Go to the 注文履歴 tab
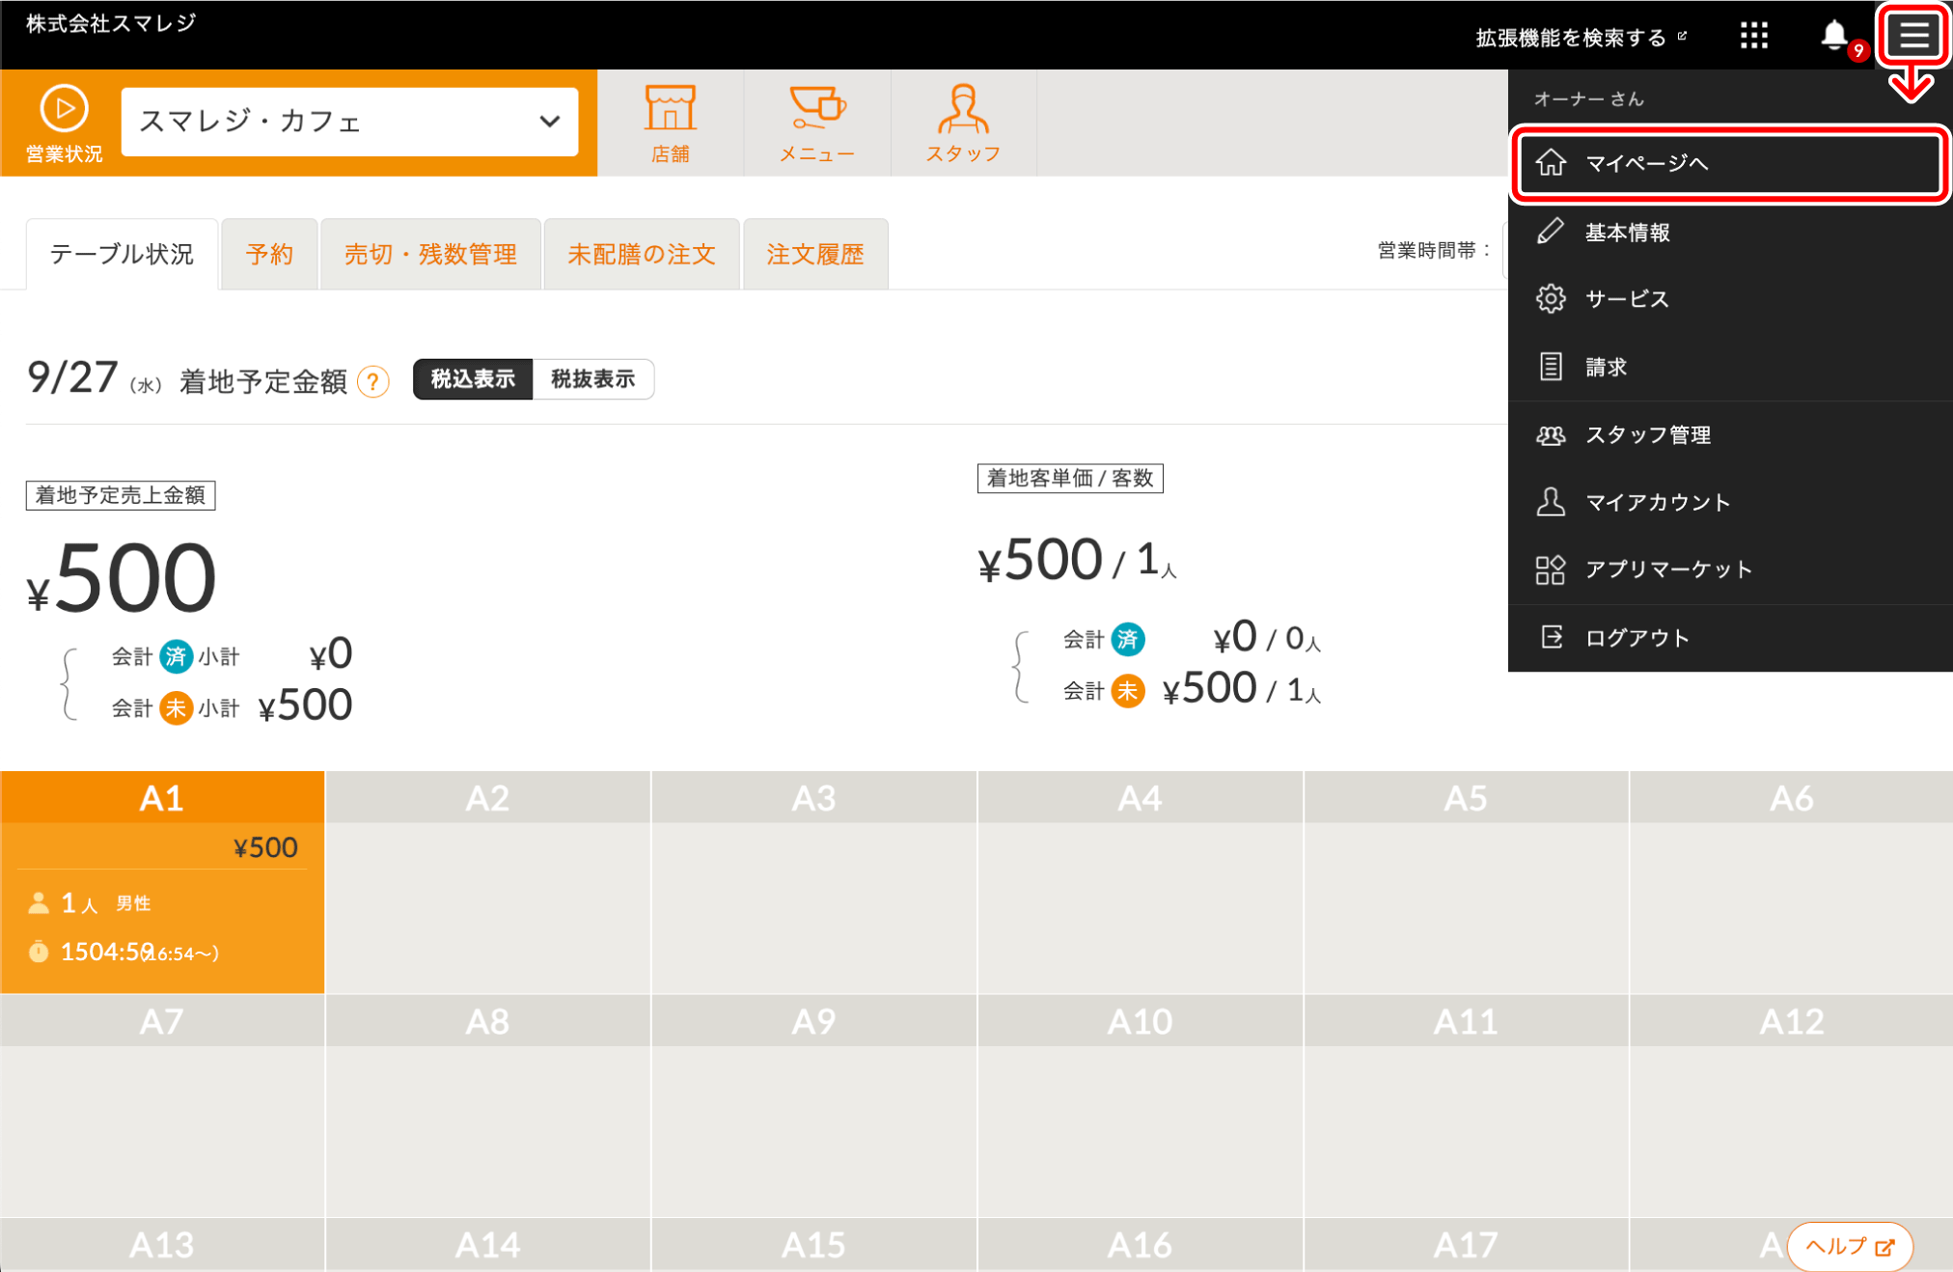 point(814,255)
